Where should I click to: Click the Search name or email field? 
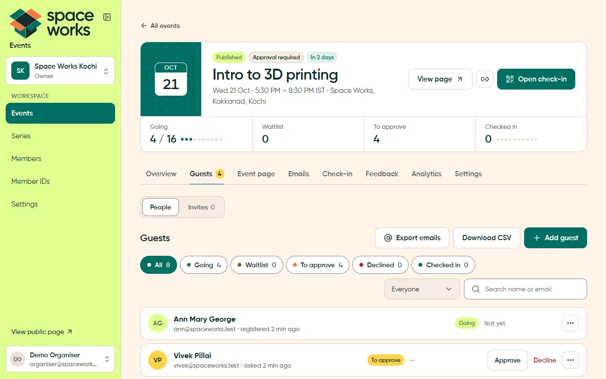[x=526, y=289]
